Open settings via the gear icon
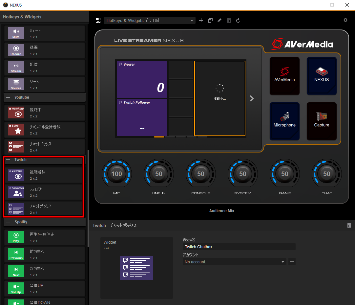The image size is (355, 305). 345,20
